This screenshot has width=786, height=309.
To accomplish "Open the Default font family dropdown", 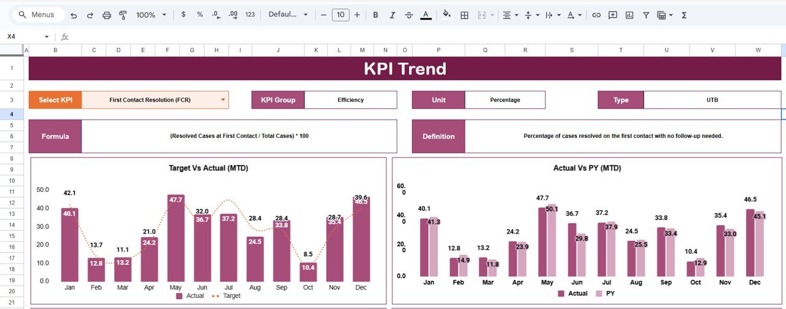I will pyautogui.click(x=288, y=15).
